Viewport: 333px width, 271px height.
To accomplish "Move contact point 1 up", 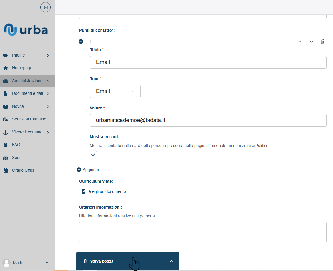I will [300, 42].
